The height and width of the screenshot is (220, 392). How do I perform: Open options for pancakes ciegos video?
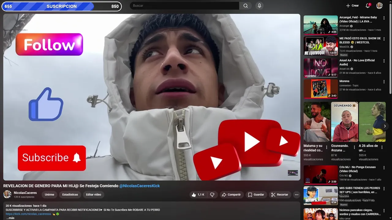[x=384, y=211]
